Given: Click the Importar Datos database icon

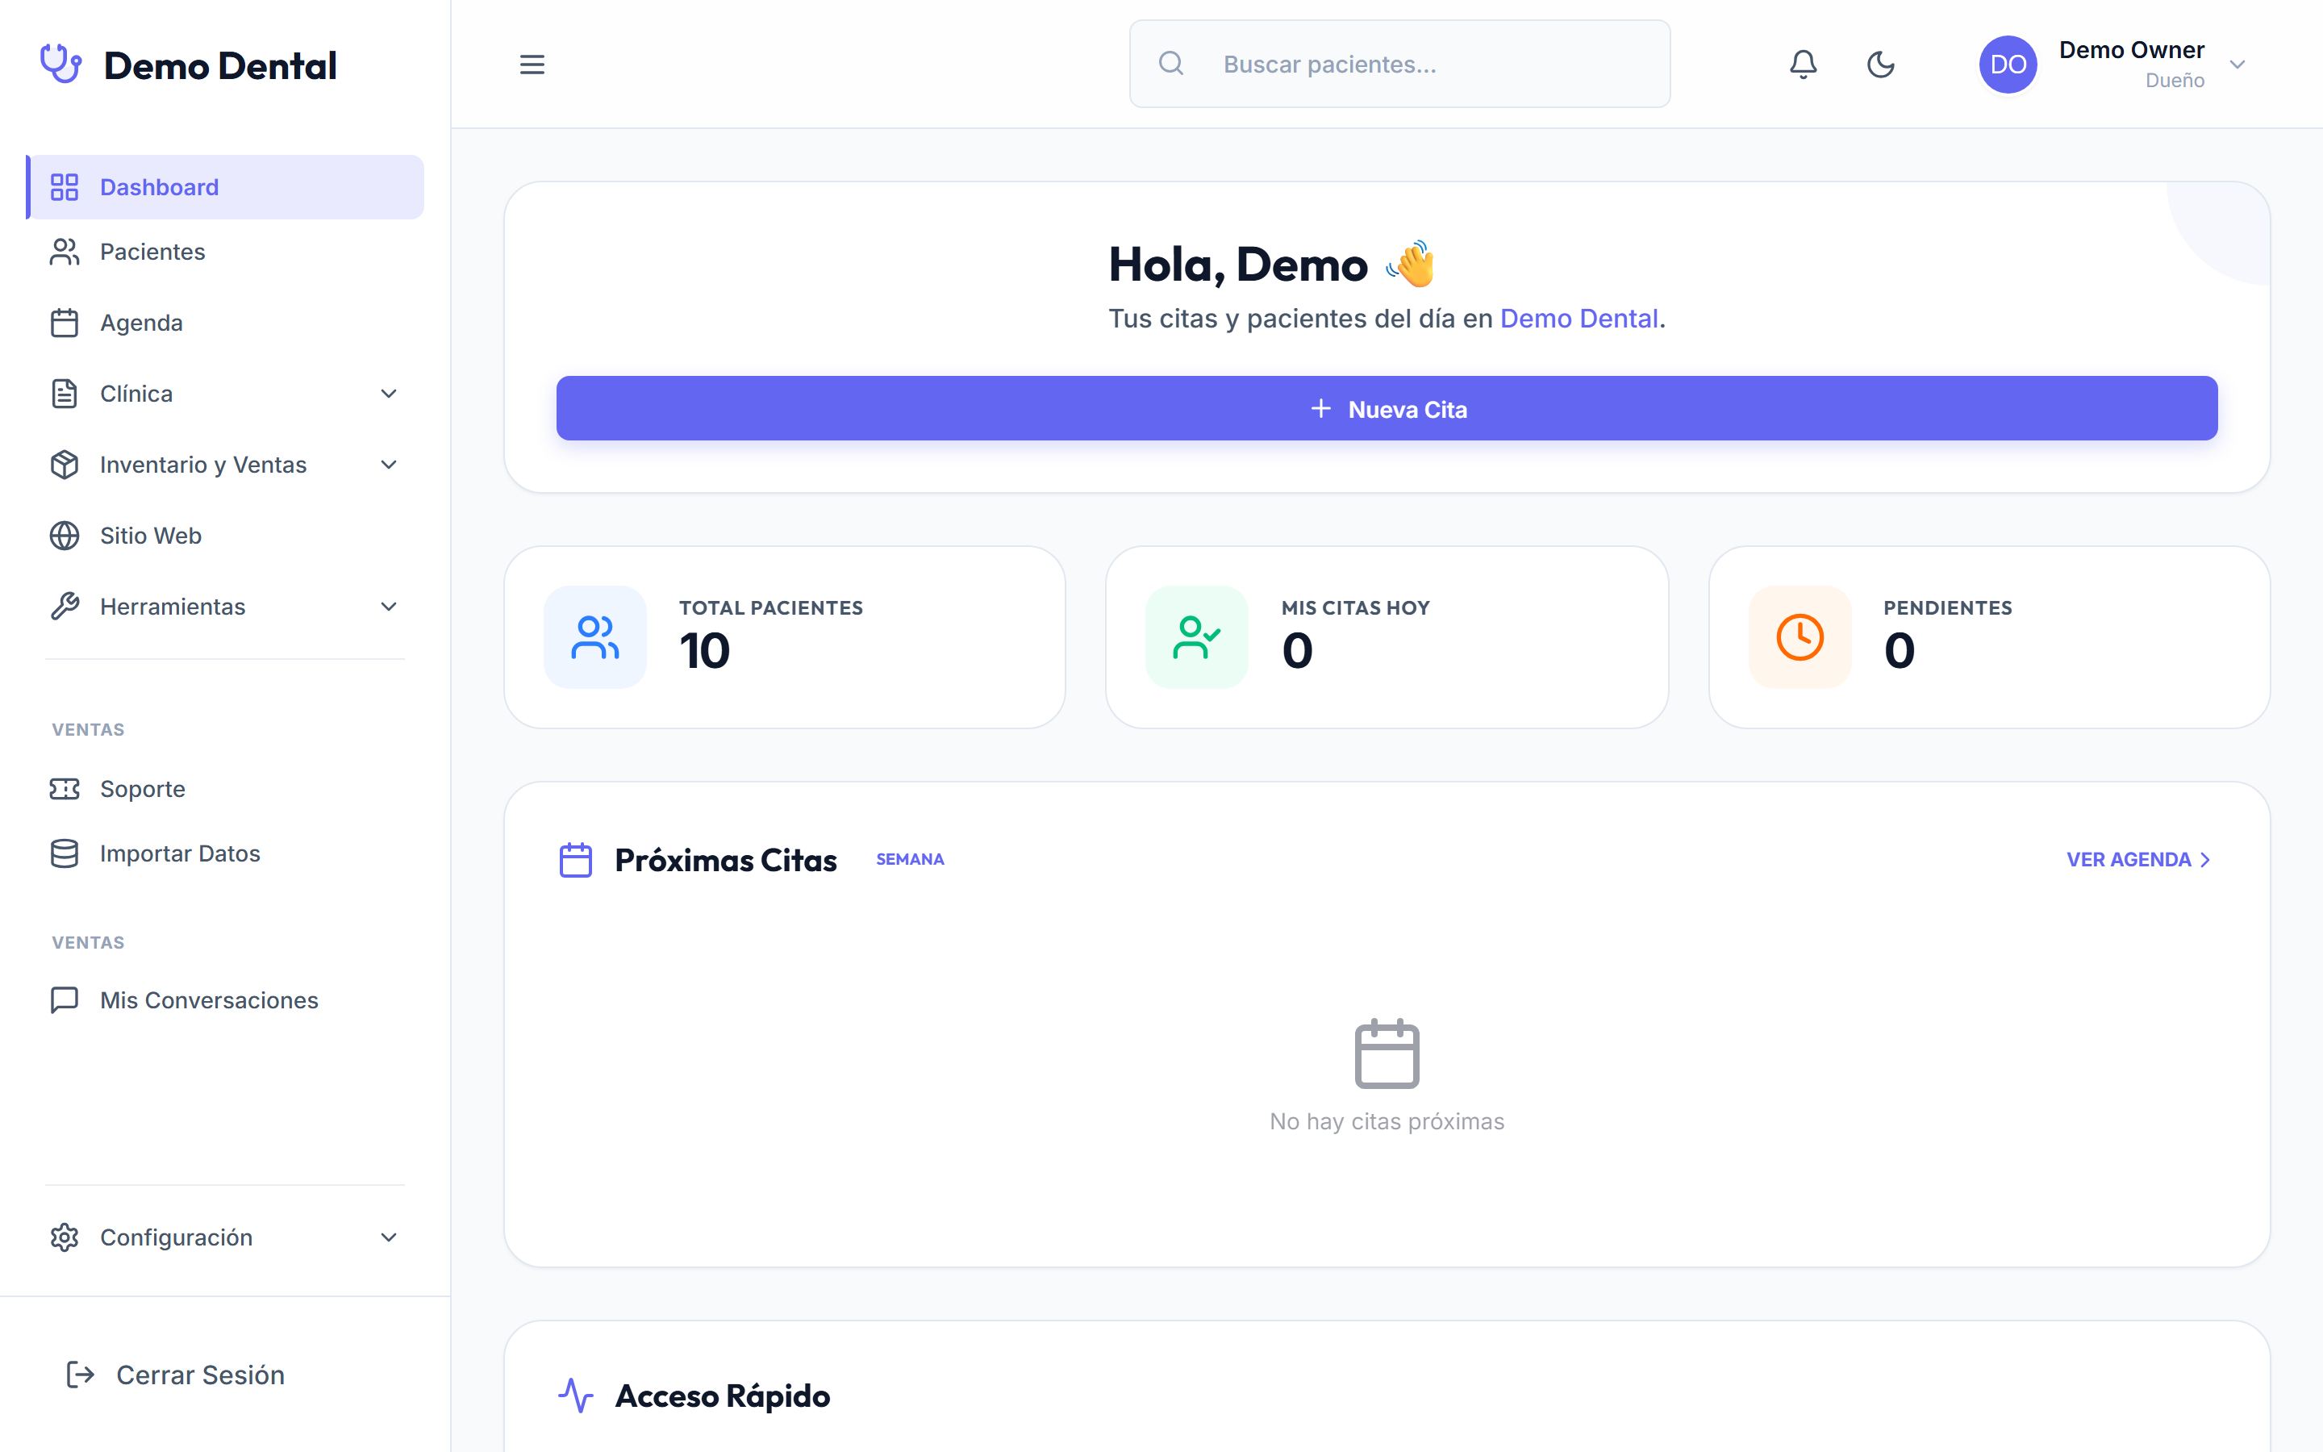Looking at the screenshot, I should click(x=65, y=853).
